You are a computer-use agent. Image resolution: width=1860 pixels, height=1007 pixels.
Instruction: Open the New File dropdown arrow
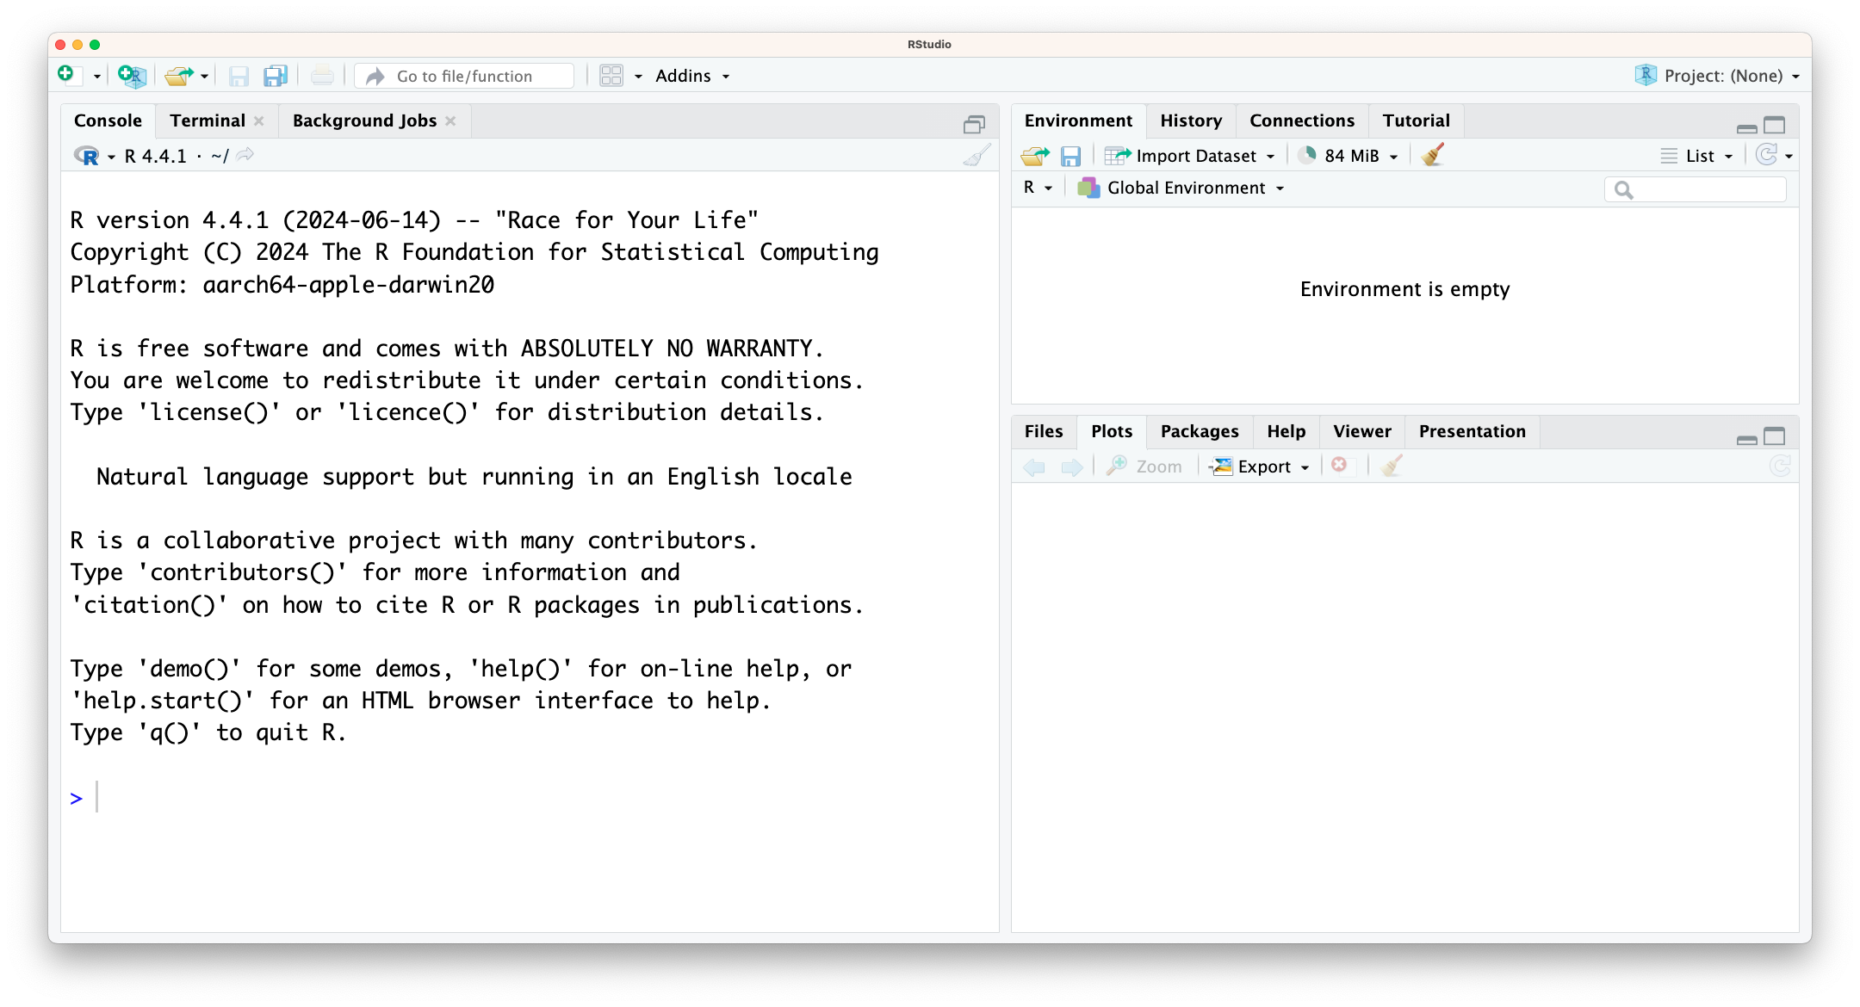tap(96, 77)
